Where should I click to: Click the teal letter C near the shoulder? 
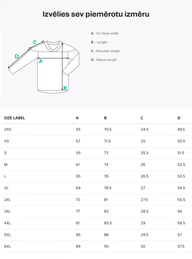(35, 42)
